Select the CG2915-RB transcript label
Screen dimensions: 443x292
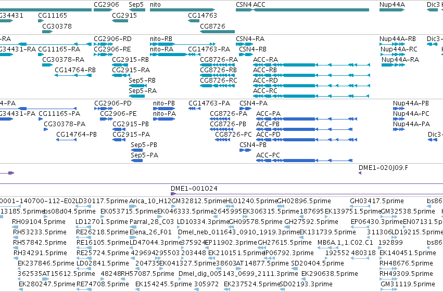[130, 59]
